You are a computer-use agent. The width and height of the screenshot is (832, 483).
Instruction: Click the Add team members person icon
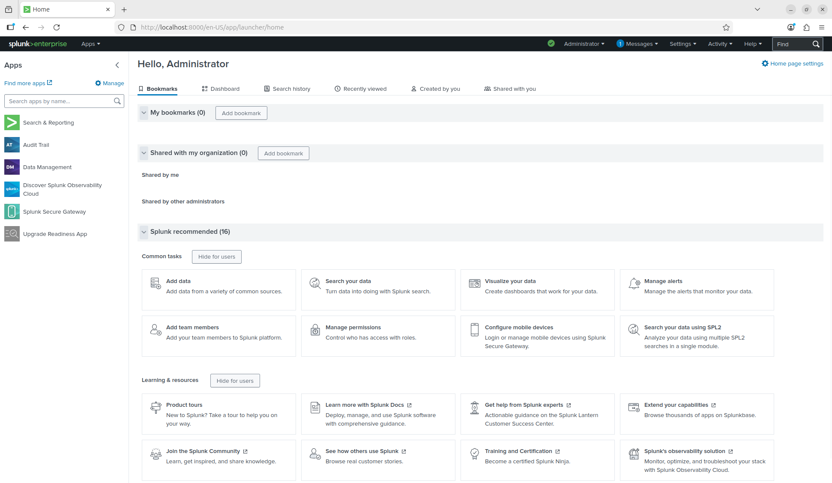coord(156,329)
